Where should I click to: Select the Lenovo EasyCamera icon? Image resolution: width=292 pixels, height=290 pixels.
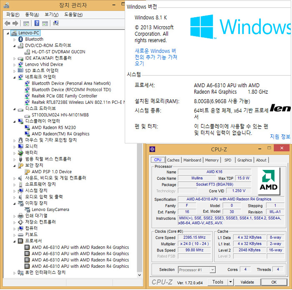27,210
